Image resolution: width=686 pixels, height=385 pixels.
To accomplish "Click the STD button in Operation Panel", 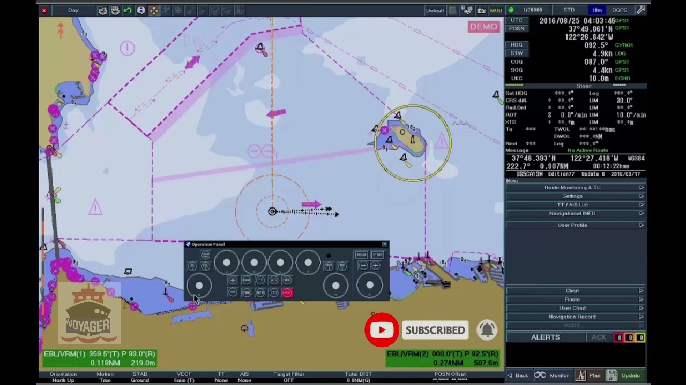I will [274, 292].
